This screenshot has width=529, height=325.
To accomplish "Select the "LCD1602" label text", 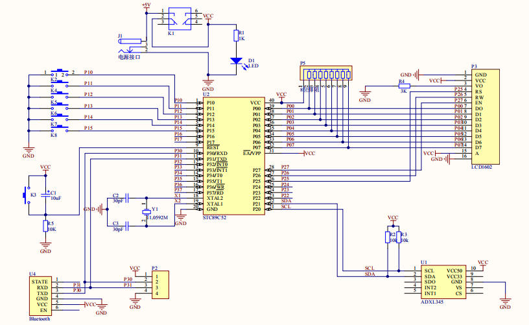I will pyautogui.click(x=482, y=167).
